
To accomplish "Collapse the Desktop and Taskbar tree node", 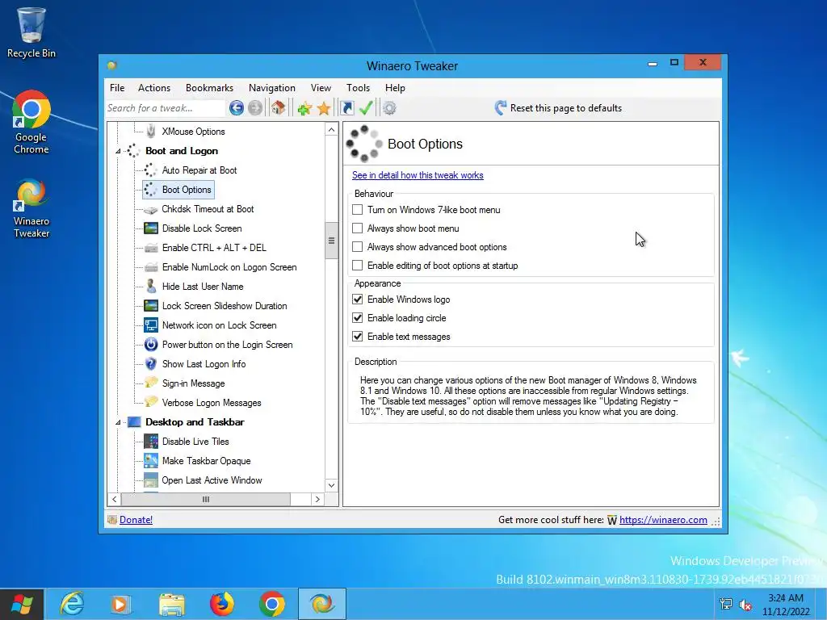I will 118,422.
